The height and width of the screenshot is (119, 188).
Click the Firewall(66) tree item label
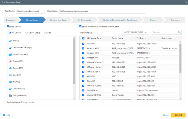coord(18,61)
